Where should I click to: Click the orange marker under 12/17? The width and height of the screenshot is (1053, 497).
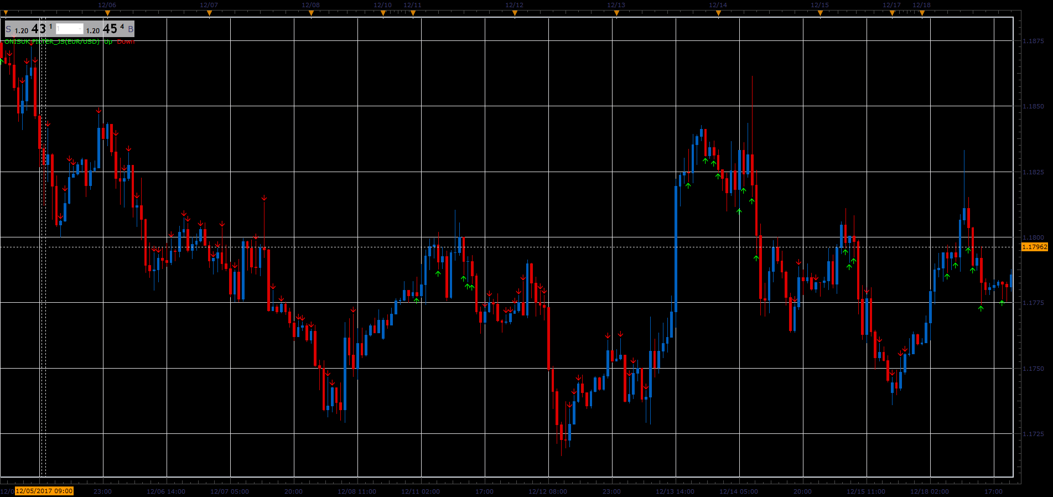[892, 14]
